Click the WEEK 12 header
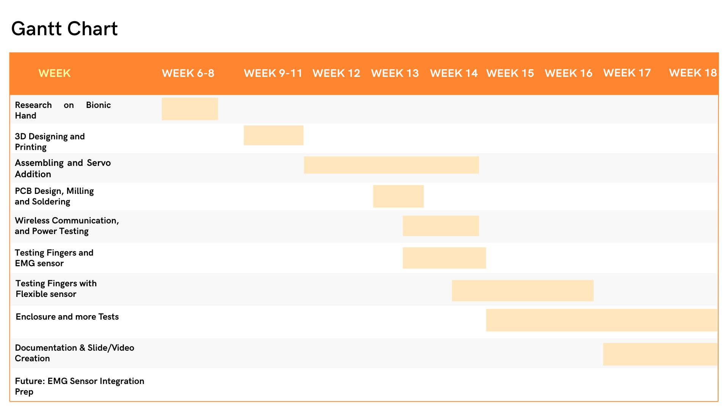 [336, 73]
